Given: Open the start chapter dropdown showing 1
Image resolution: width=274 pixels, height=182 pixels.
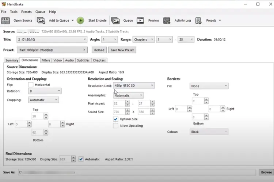Looking at the screenshot, I should (x=164, y=39).
